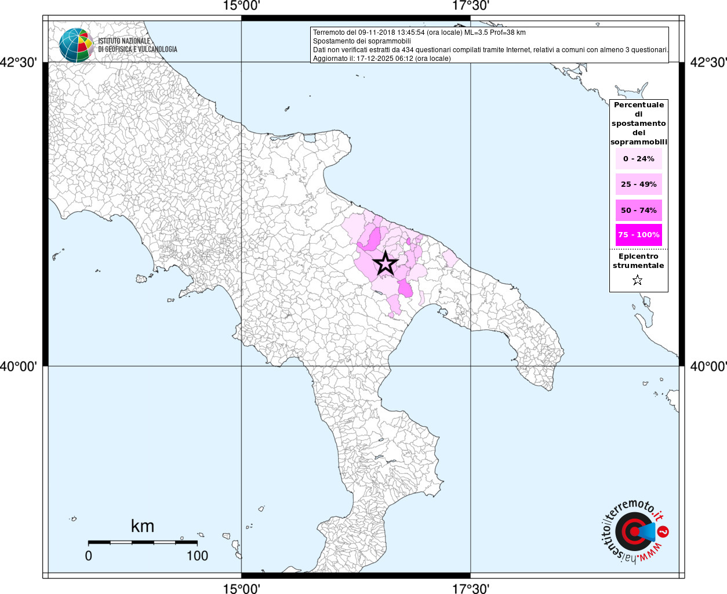Click the 'km' scale bar label
The height and width of the screenshot is (594, 727).
point(143,526)
